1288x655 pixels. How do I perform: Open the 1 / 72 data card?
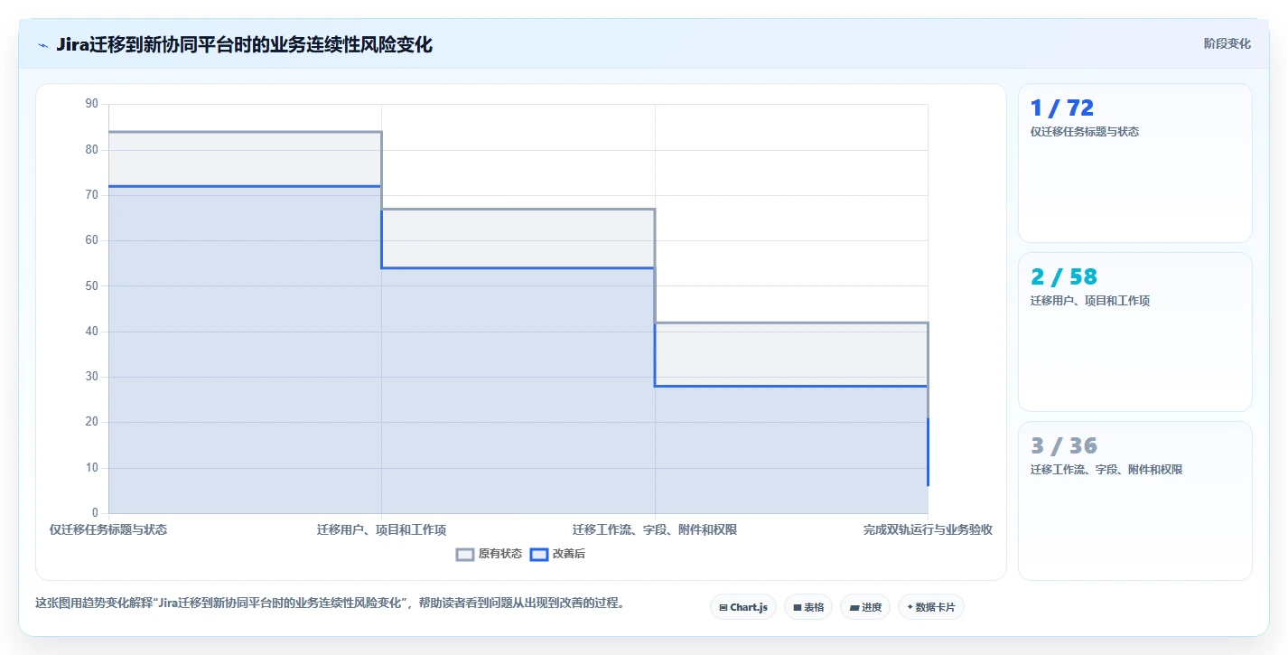tap(1135, 164)
